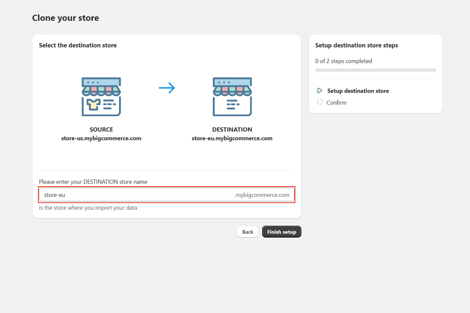Click the destination URL store-eu.mybigcommerce.com
The image size is (470, 313).
point(232,138)
